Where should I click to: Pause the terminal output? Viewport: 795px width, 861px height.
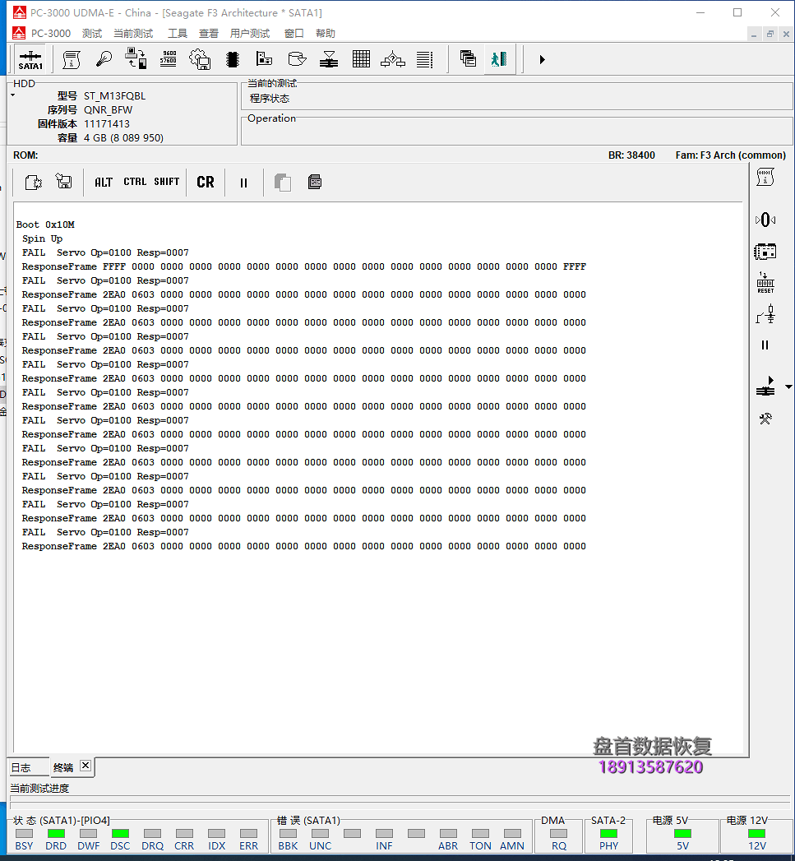tap(244, 183)
